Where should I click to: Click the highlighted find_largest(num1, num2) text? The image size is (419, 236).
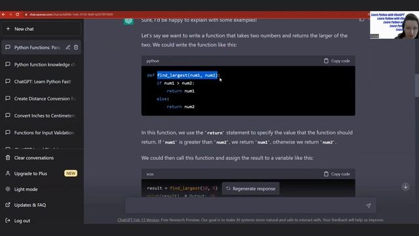[187, 75]
